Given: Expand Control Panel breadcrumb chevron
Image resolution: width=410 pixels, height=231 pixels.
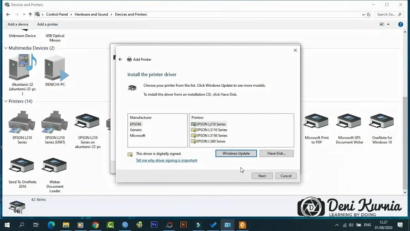Looking at the screenshot, I should coord(71,14).
